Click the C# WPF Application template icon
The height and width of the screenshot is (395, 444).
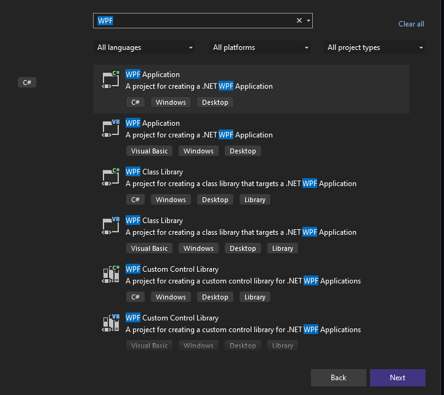coord(111,80)
